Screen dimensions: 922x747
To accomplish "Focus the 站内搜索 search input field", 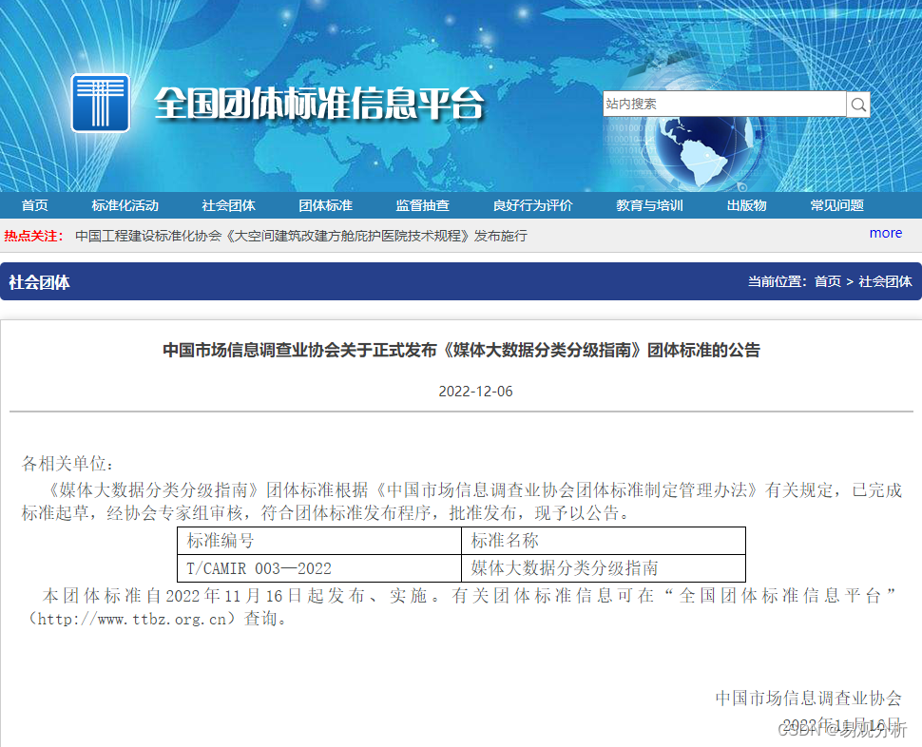I will 724,104.
